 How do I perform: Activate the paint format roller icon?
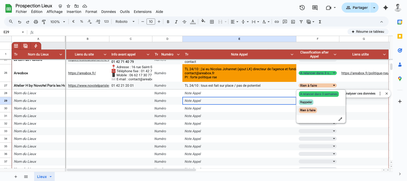[44, 22]
